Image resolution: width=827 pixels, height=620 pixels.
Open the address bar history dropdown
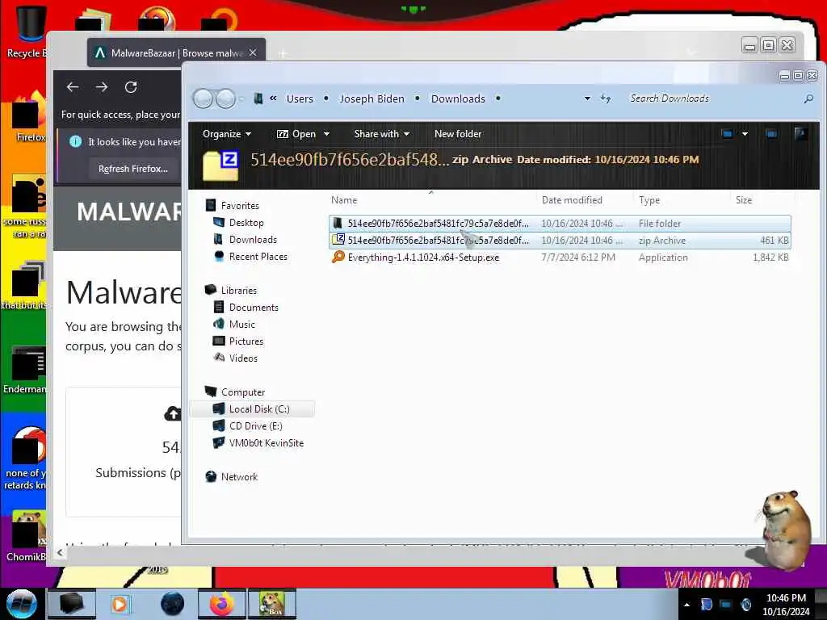pyautogui.click(x=587, y=98)
